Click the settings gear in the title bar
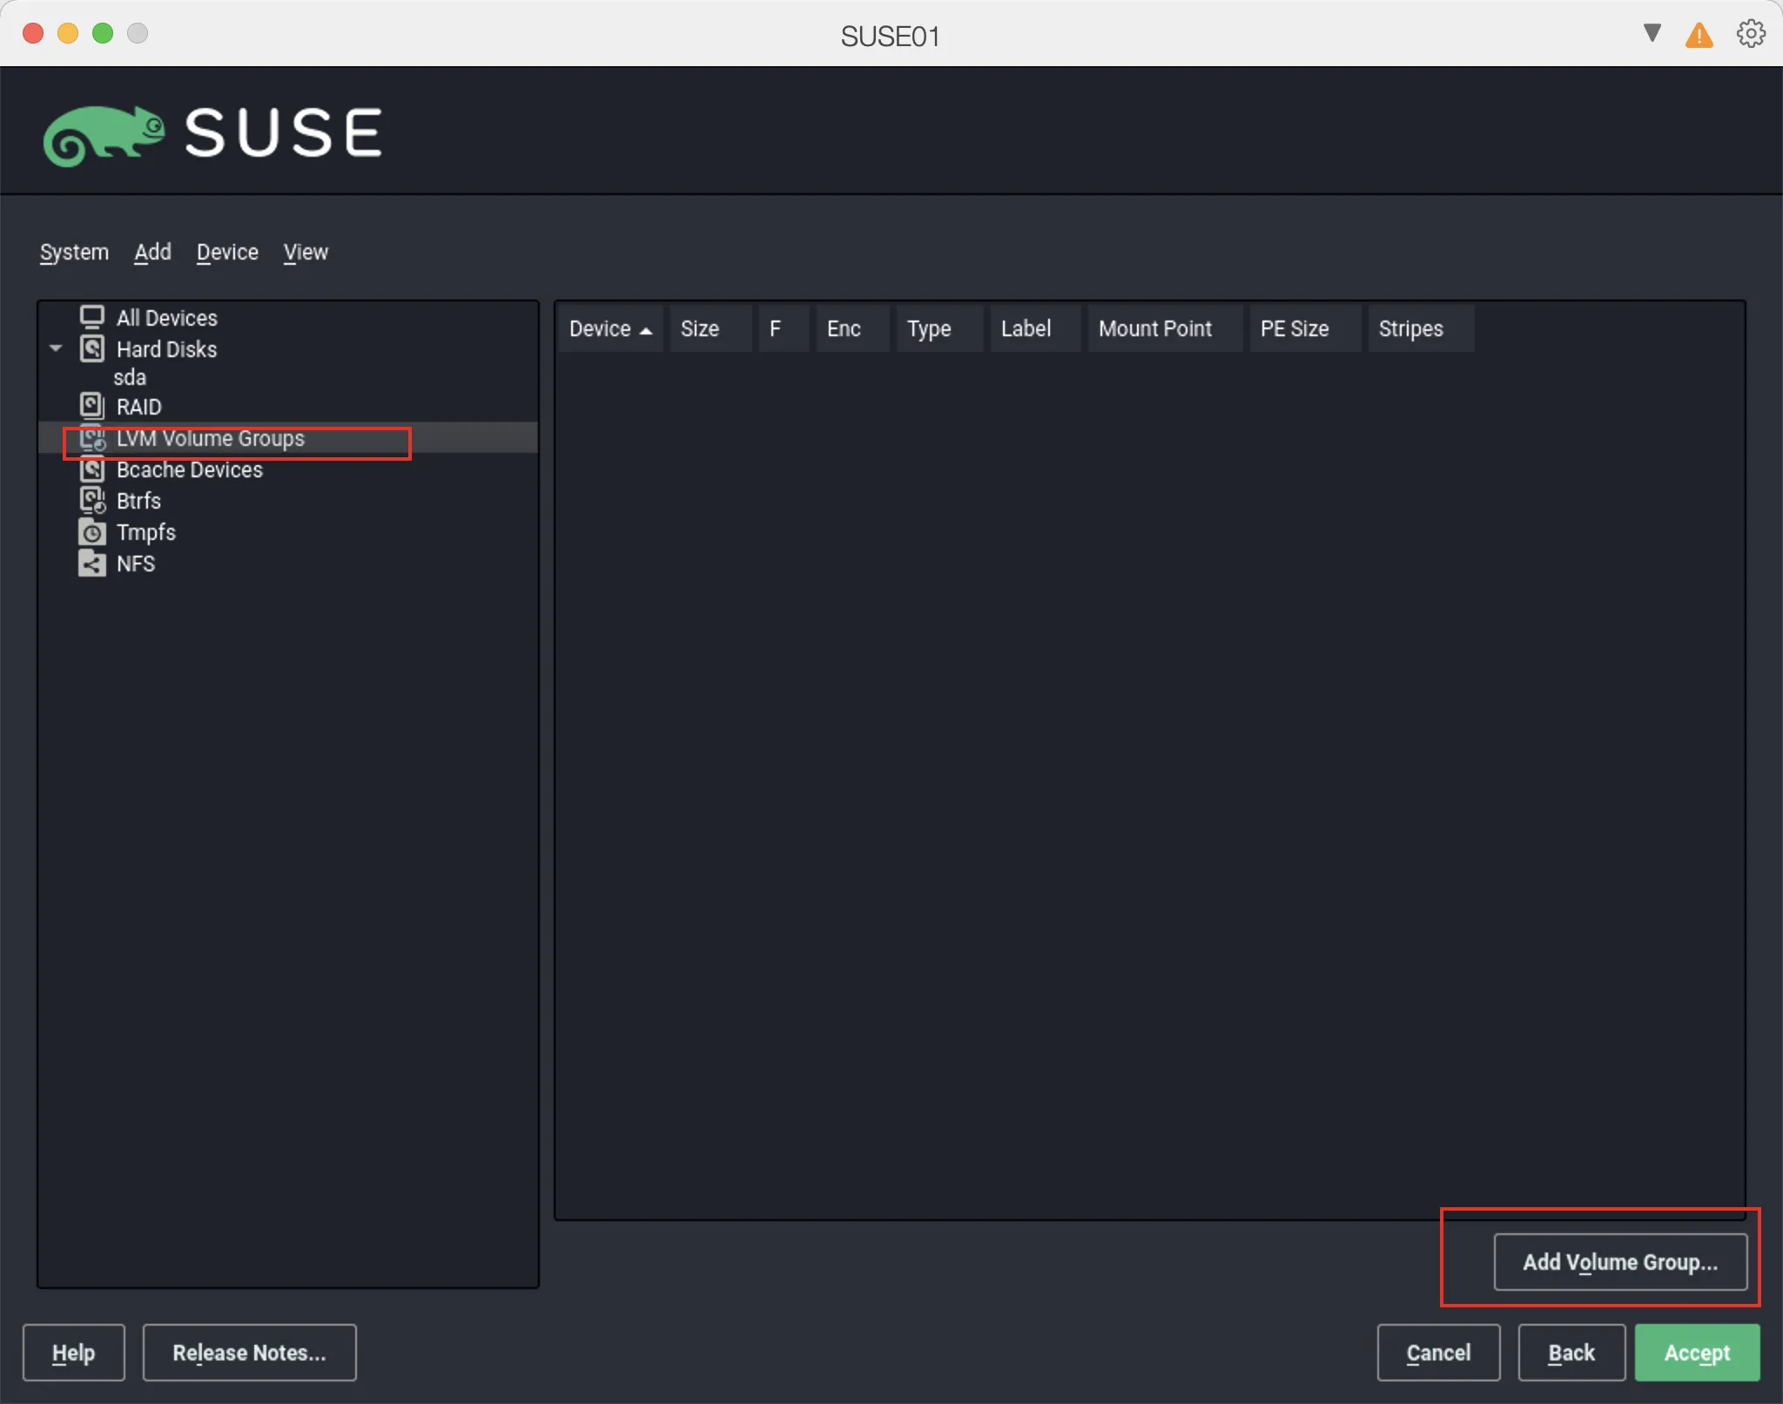This screenshot has height=1404, width=1783. pyautogui.click(x=1749, y=34)
